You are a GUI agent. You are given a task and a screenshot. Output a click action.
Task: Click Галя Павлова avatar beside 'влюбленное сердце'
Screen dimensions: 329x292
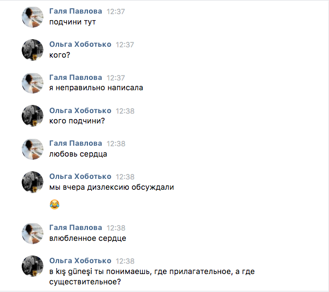(33, 233)
